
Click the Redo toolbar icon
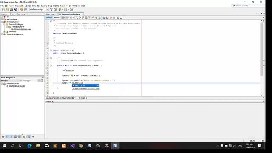[x=25, y=9]
